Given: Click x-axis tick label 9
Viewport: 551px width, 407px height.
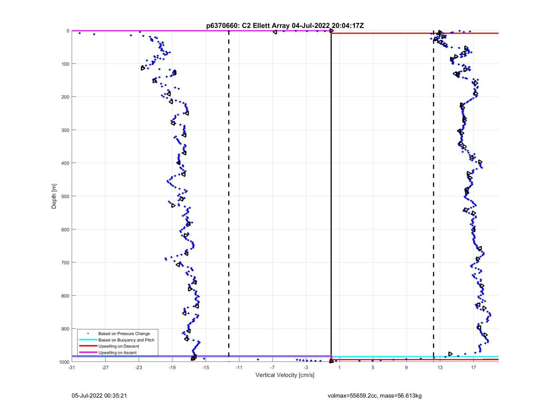Looking at the screenshot, I should 406,367.
